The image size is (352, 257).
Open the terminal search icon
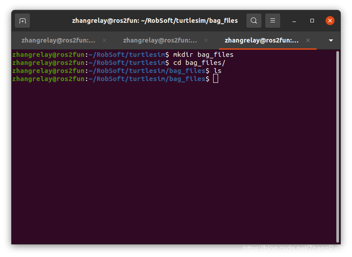pos(253,21)
